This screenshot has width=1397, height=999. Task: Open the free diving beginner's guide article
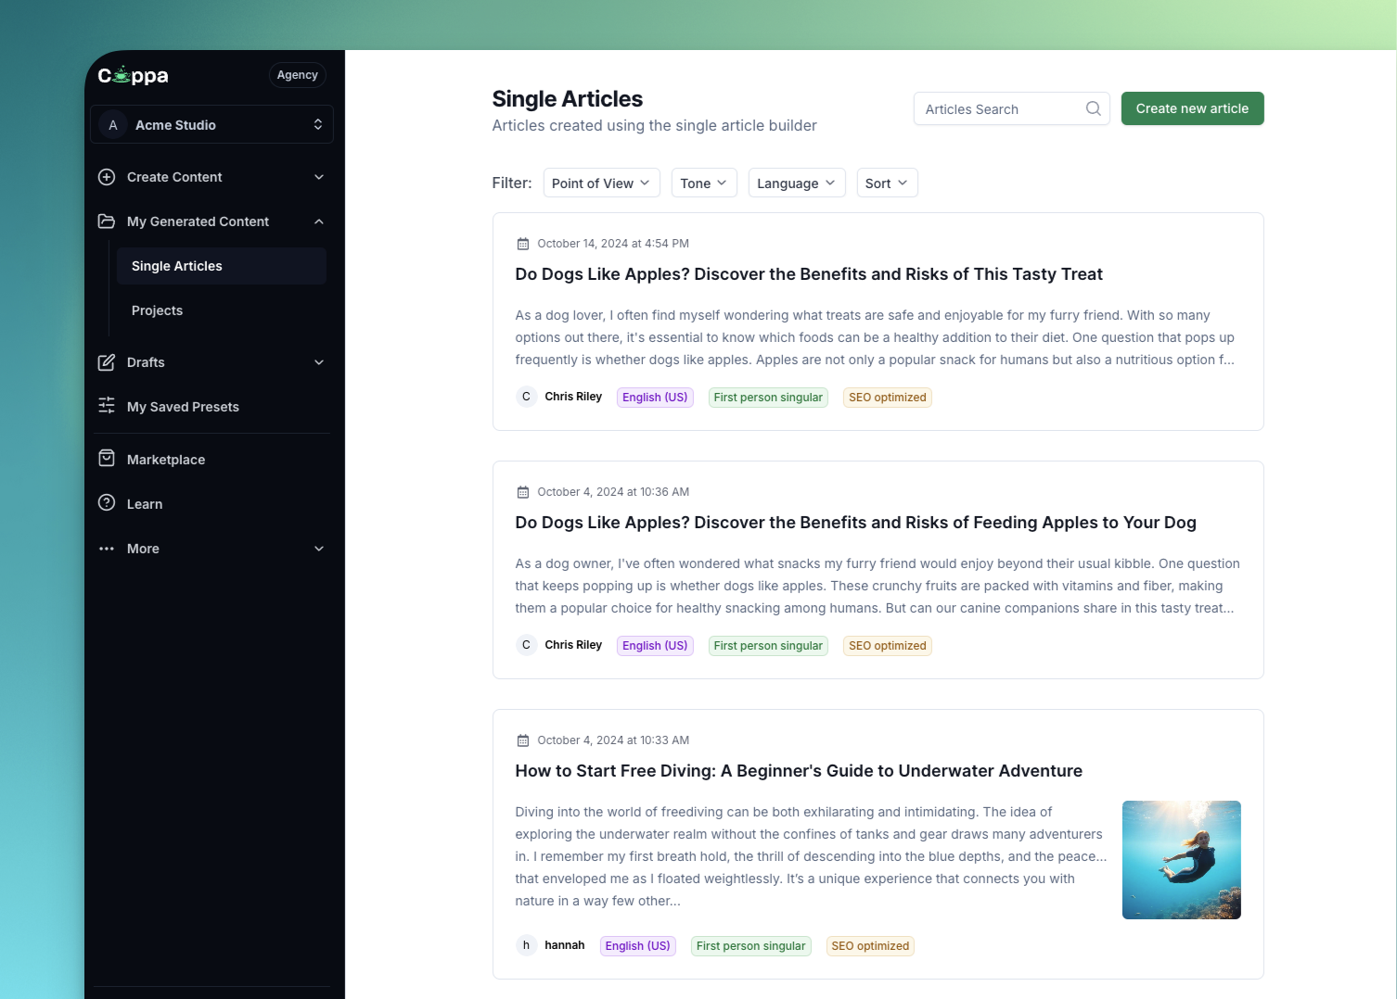(x=798, y=771)
